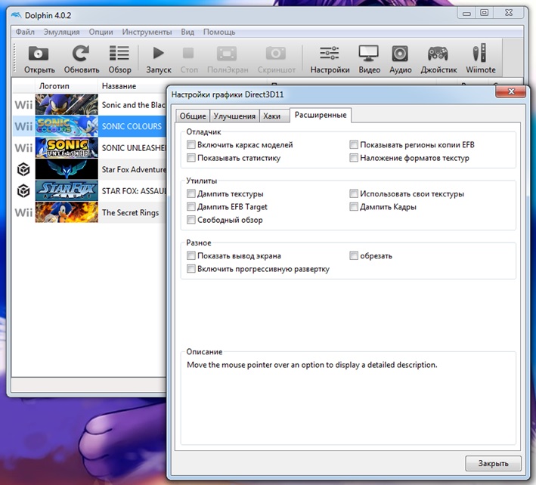Open the Обзор list icon
Image resolution: width=536 pixels, height=485 pixels.
[x=119, y=54]
